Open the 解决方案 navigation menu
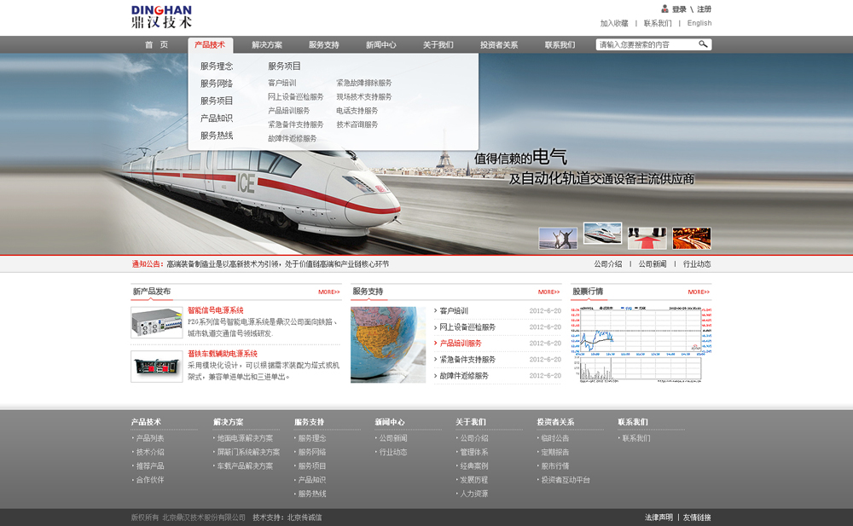This screenshot has height=526, width=853. [x=267, y=45]
